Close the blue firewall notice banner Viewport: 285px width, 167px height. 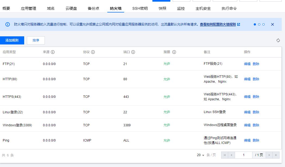273,24
